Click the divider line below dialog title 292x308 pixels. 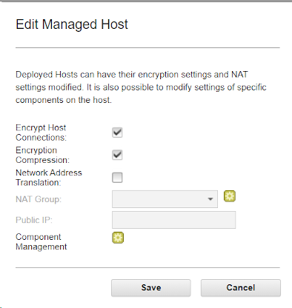(147, 47)
